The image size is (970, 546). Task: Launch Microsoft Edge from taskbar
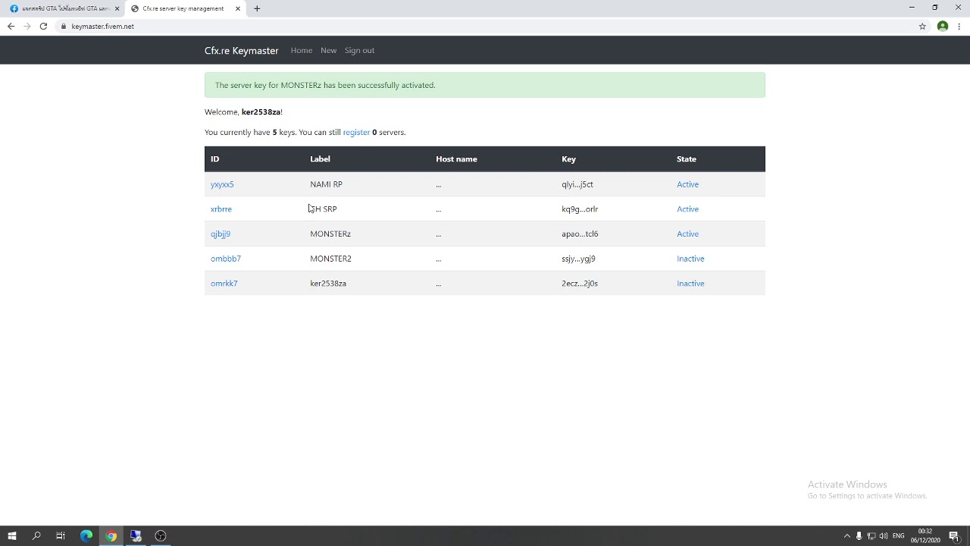click(x=86, y=536)
